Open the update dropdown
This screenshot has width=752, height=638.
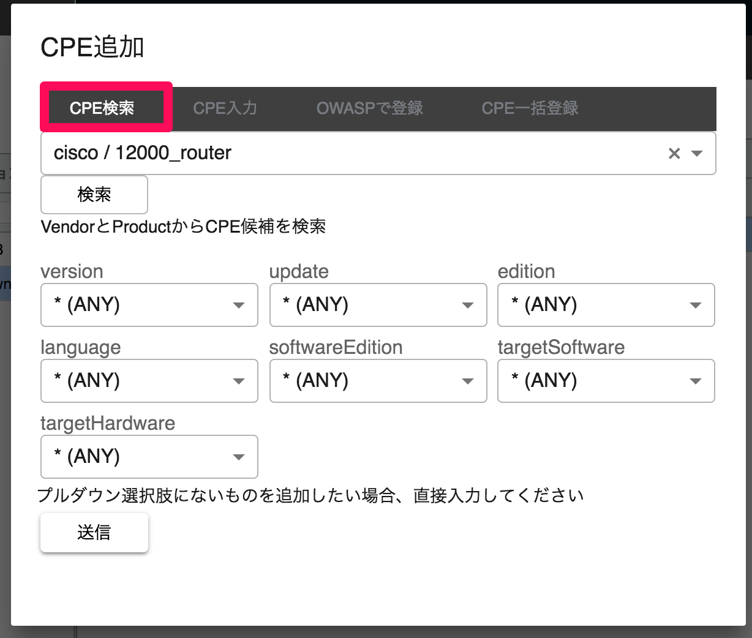point(378,305)
